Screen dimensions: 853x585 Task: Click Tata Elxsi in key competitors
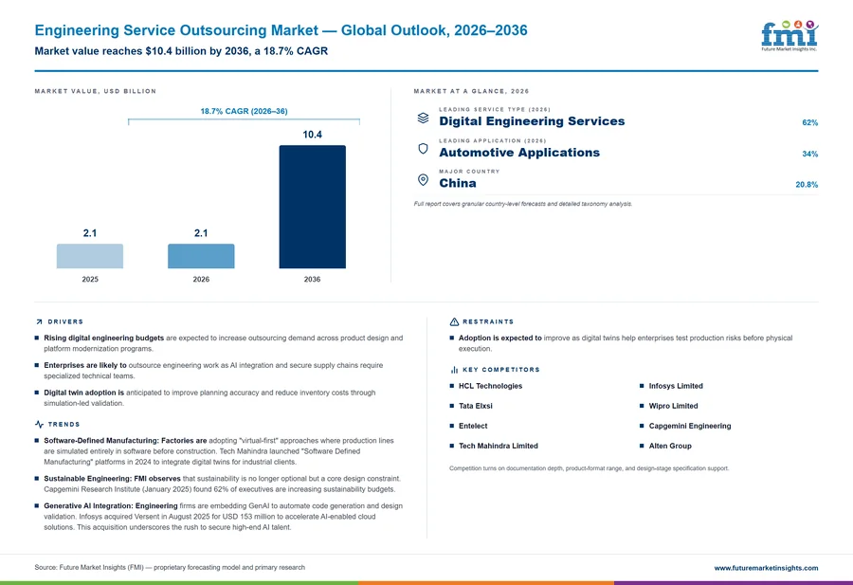(x=476, y=406)
